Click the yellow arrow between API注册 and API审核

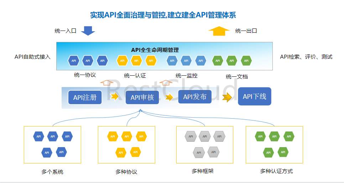114,96
